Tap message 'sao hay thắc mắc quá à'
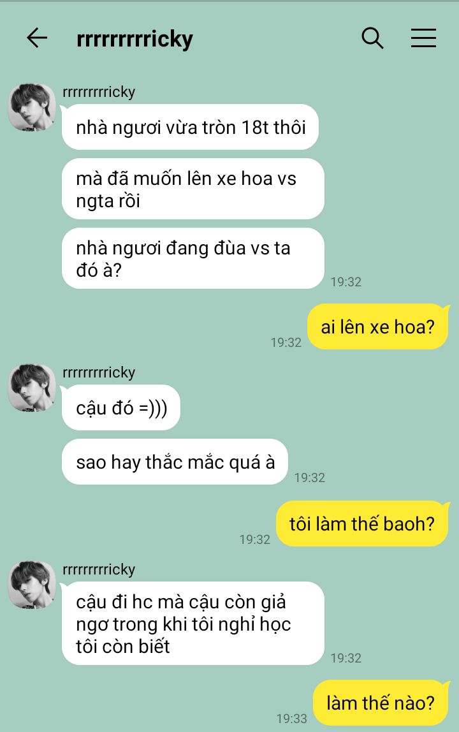Viewport: 459px width, 732px height. (175, 462)
